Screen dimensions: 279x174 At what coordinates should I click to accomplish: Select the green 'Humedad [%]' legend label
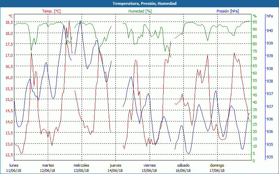pos(140,11)
